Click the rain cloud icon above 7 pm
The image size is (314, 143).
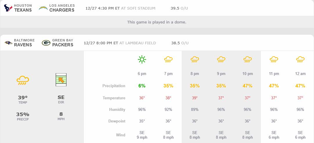coord(168,60)
